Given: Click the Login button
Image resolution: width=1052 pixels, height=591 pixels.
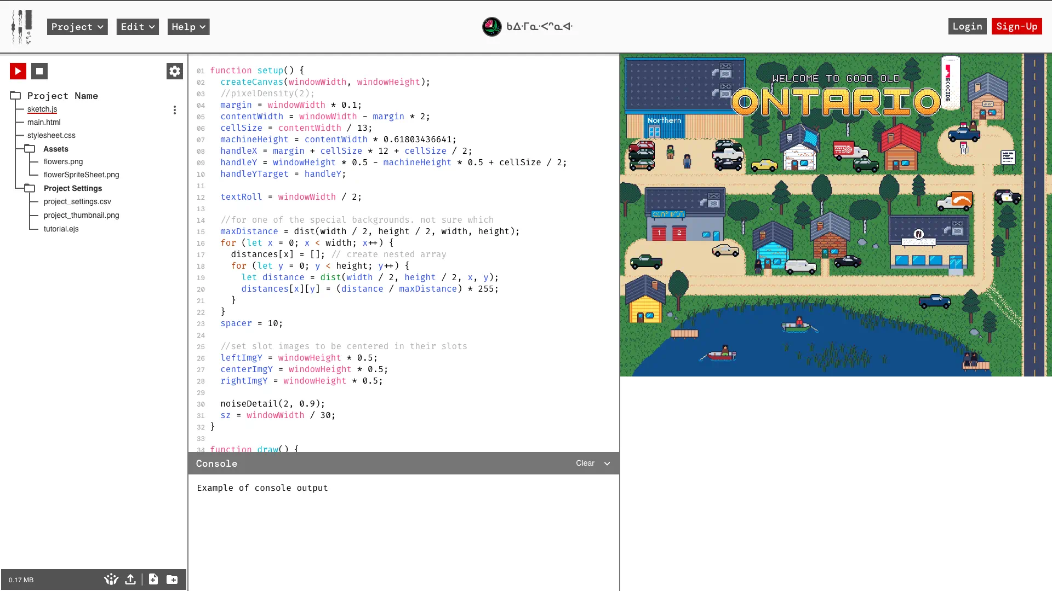Looking at the screenshot, I should (967, 26).
